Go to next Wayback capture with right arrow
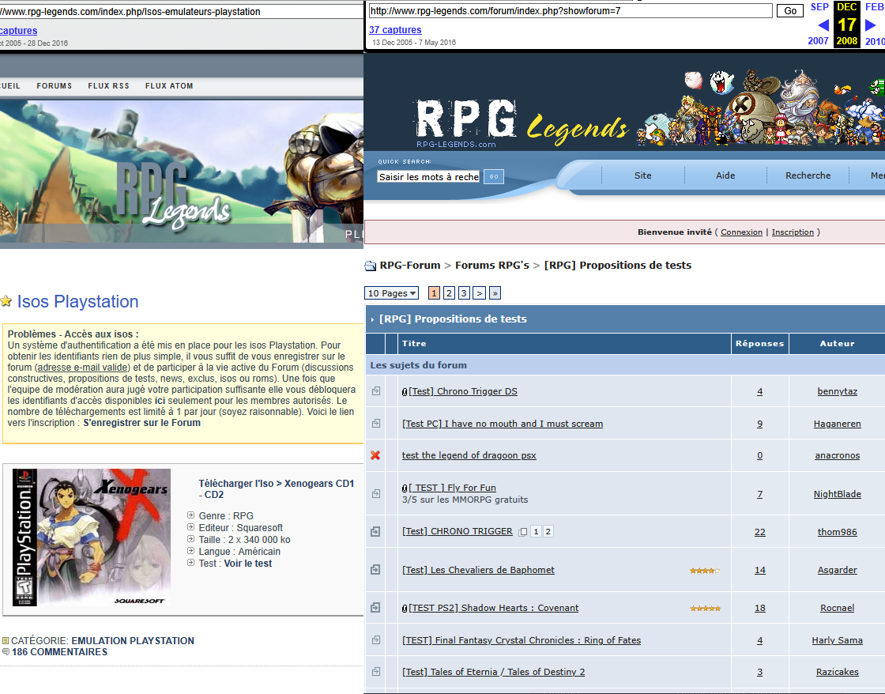This screenshot has height=694, width=885. click(x=871, y=25)
